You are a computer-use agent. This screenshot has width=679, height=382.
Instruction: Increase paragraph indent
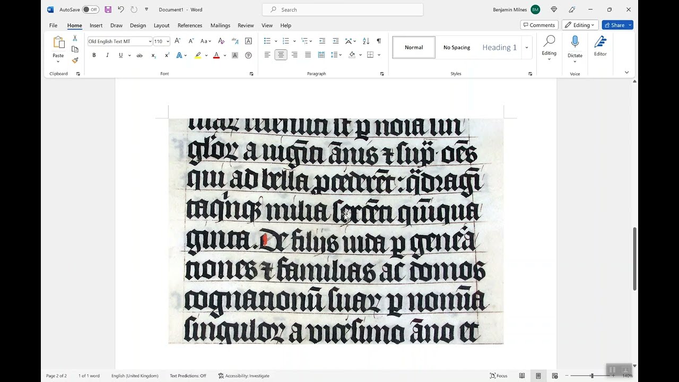pyautogui.click(x=335, y=41)
